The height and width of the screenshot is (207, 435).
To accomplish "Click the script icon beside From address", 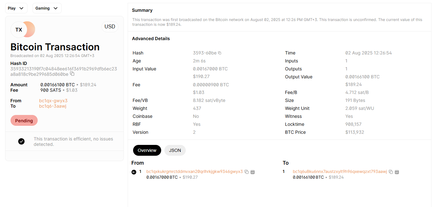I will coord(252,172).
